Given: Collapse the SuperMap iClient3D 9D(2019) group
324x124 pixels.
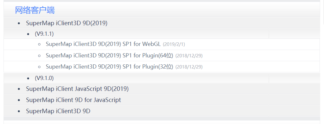Looking at the screenshot, I should pyautogui.click(x=67, y=23).
